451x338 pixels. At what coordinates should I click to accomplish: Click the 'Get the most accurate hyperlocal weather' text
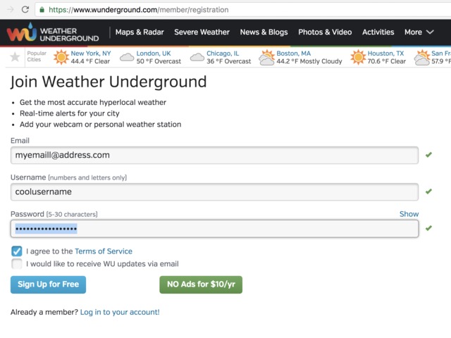coord(93,102)
